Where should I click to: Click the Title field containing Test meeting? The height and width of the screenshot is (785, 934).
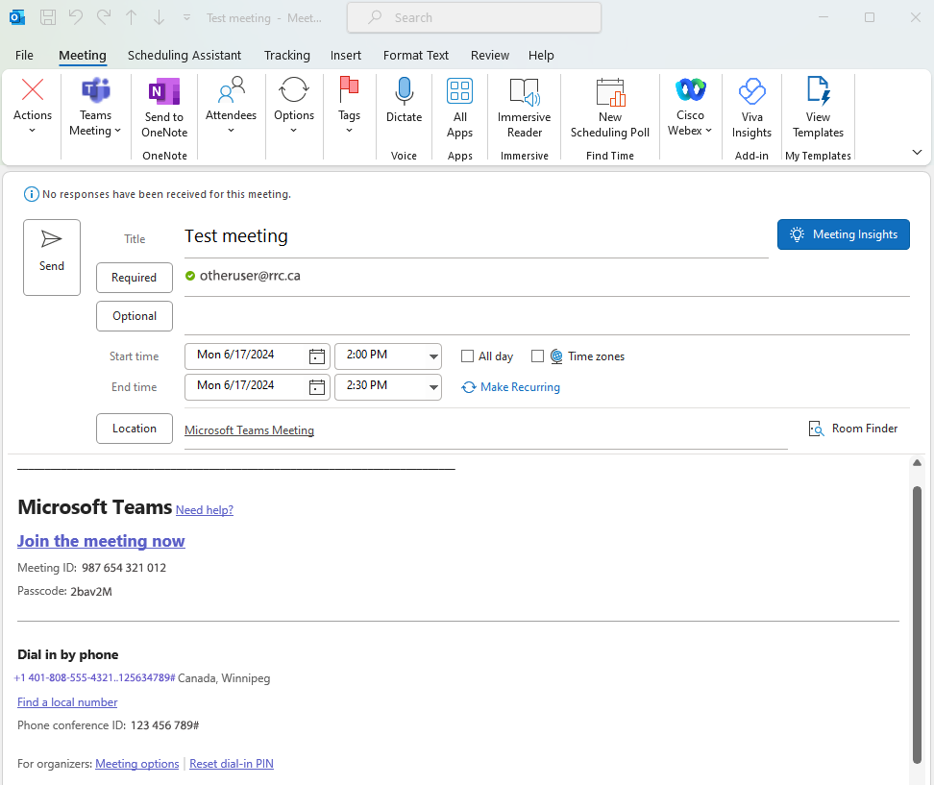(476, 236)
